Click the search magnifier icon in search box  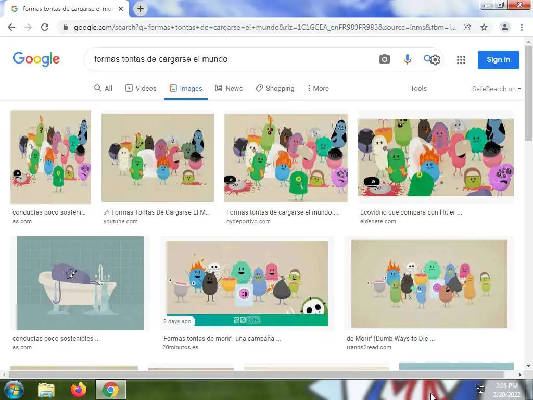[x=427, y=58]
